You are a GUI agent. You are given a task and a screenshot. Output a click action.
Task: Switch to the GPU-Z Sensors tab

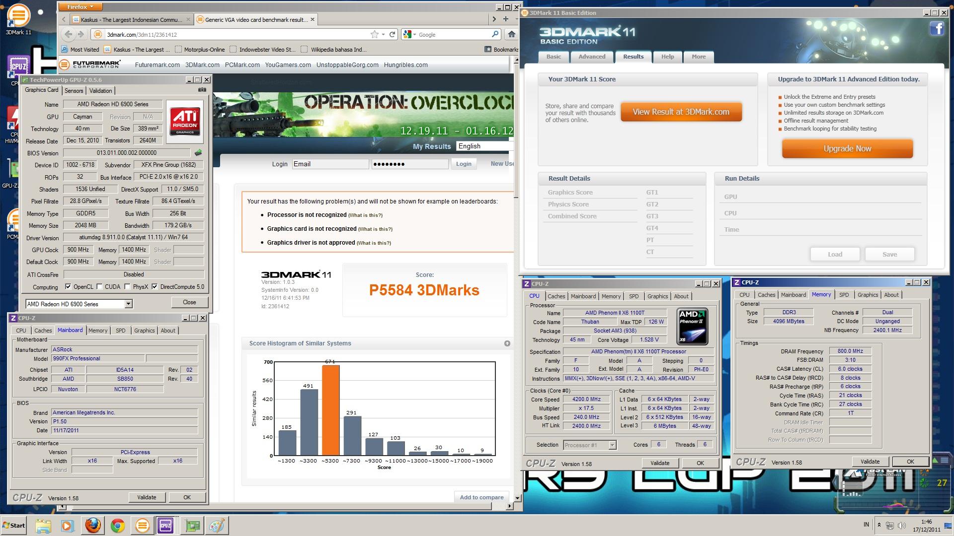click(x=74, y=91)
